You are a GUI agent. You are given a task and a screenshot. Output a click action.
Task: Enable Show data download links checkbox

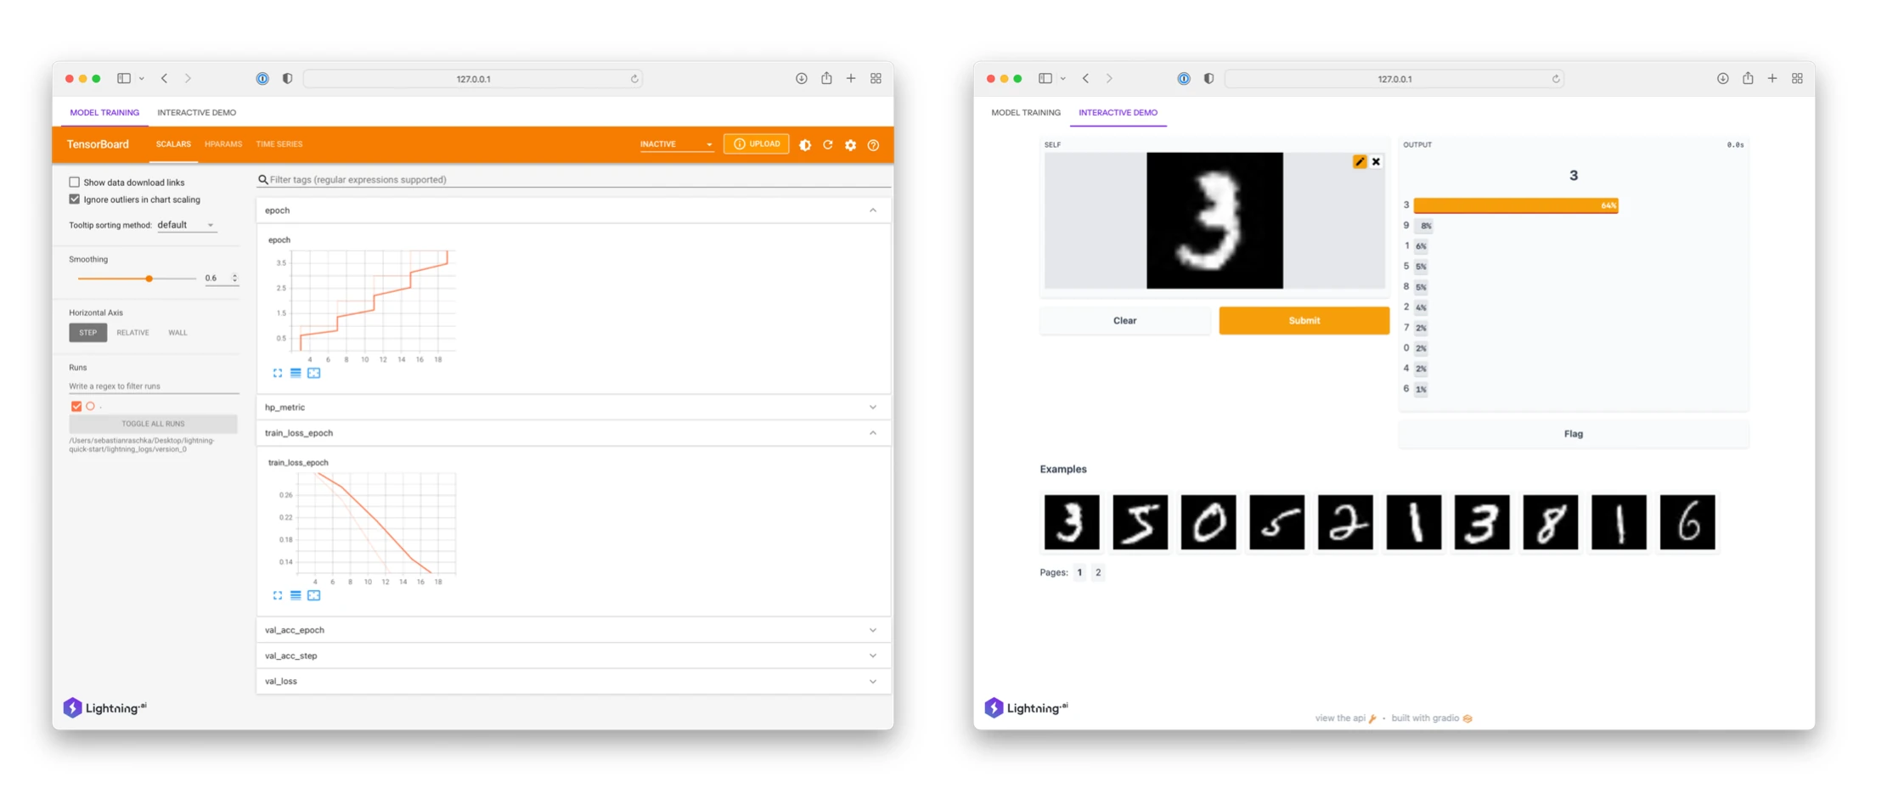coord(75,182)
